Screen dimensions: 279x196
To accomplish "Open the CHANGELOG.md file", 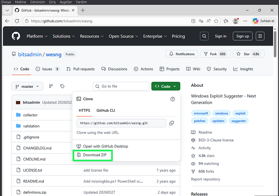I will [x=37, y=148].
